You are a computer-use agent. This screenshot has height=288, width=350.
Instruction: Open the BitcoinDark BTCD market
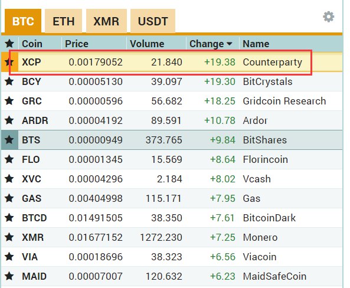pyautogui.click(x=172, y=218)
